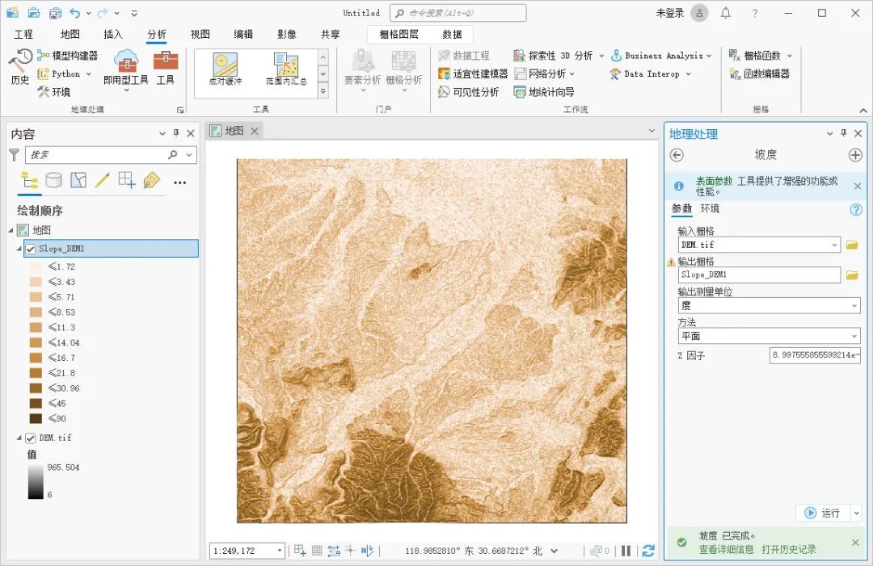The image size is (873, 566).
Task: Open 栅格图层 contextual tab
Action: click(x=399, y=35)
